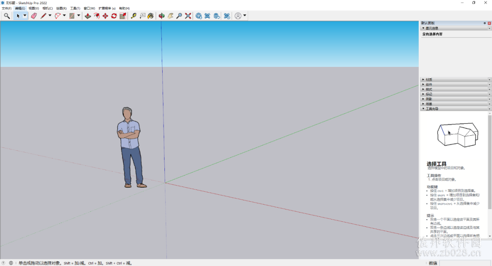The width and height of the screenshot is (492, 266).
Task: Open the 视图(V) menu
Action: coord(34,9)
